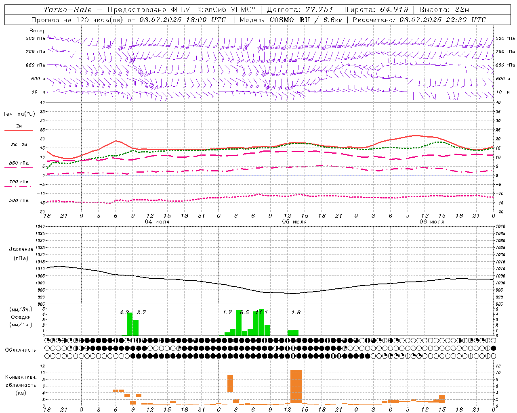The height and width of the screenshot is (413, 517).
Task: Click the 700 гПа temperature legend entry
Action: [19, 184]
